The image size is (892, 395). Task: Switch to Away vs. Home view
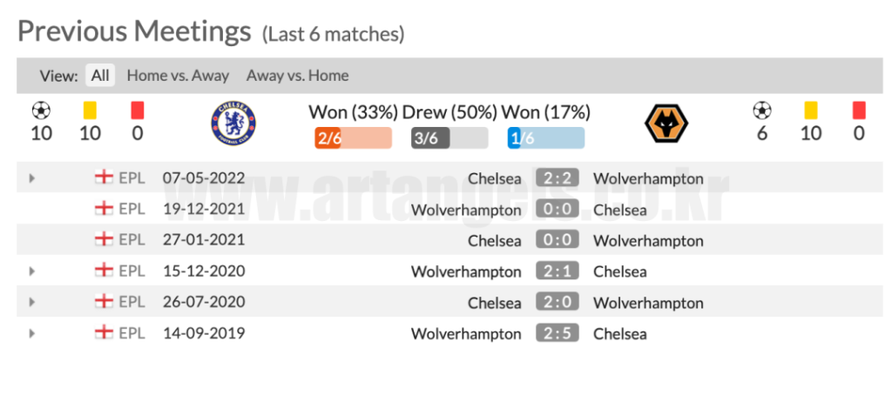[298, 75]
